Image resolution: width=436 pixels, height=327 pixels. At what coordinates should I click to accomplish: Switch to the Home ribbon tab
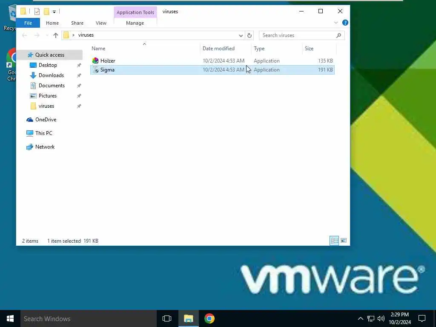[52, 23]
